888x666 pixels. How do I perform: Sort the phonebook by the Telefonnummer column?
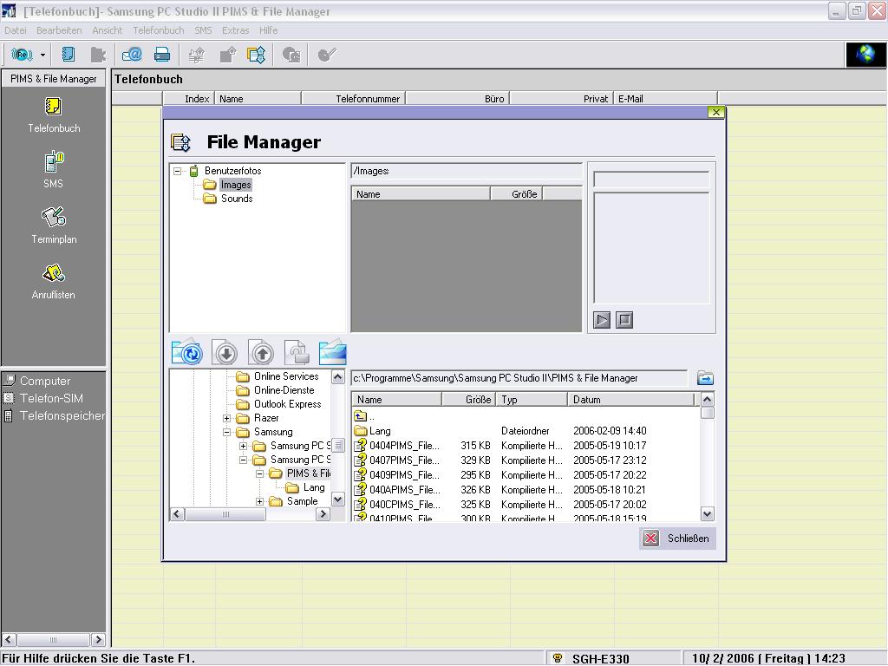(x=354, y=99)
